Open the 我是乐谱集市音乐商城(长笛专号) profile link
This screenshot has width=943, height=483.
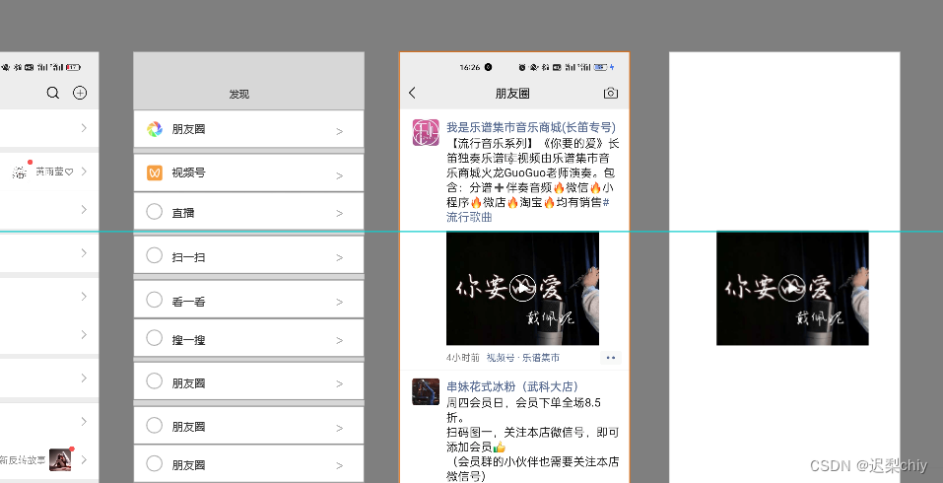[531, 127]
